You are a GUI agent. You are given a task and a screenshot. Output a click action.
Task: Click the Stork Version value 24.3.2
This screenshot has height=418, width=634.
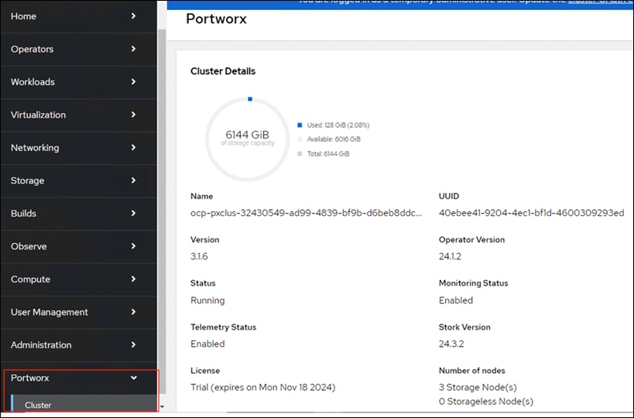451,344
